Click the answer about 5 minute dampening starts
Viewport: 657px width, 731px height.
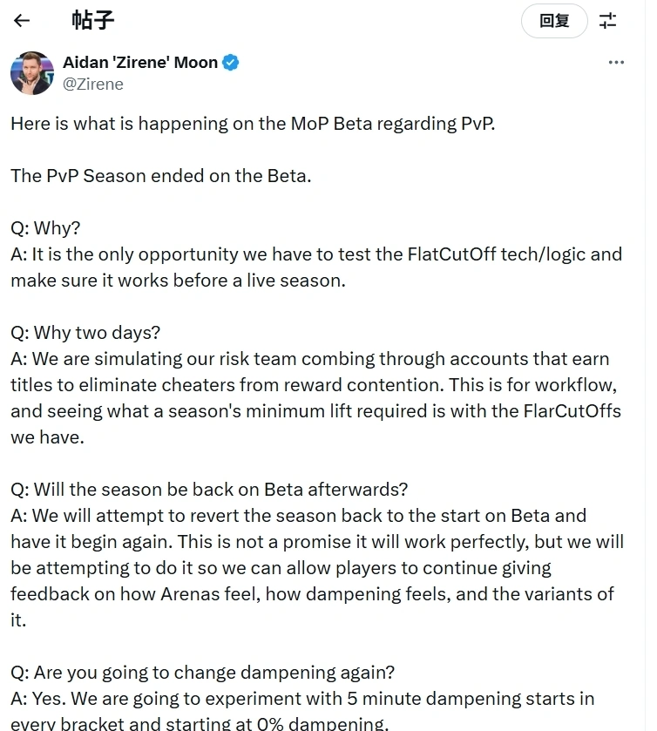tap(302, 710)
